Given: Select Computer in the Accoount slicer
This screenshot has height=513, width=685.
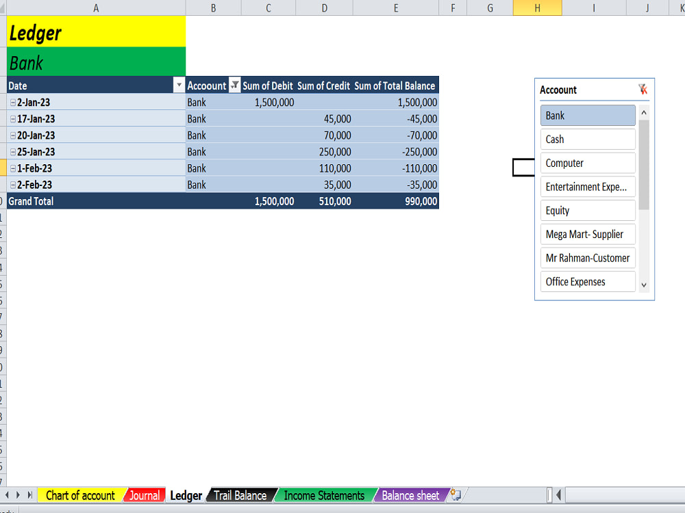Looking at the screenshot, I should tap(587, 163).
